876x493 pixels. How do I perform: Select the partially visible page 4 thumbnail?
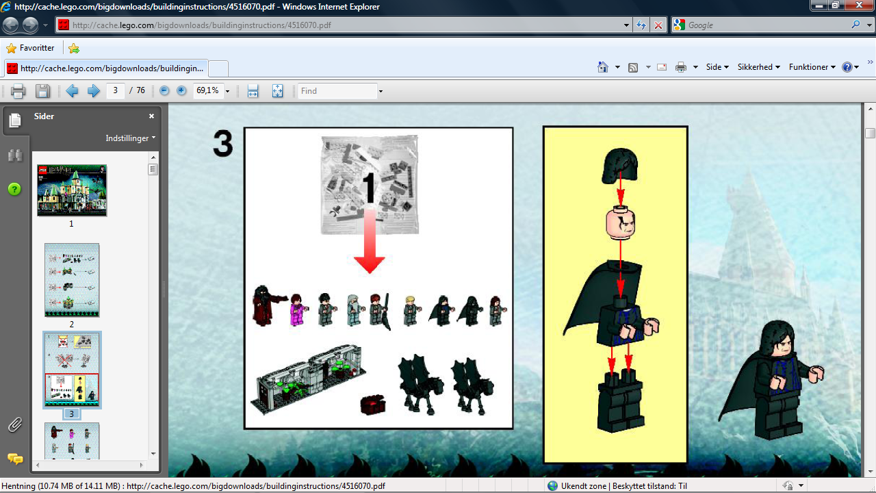72,441
